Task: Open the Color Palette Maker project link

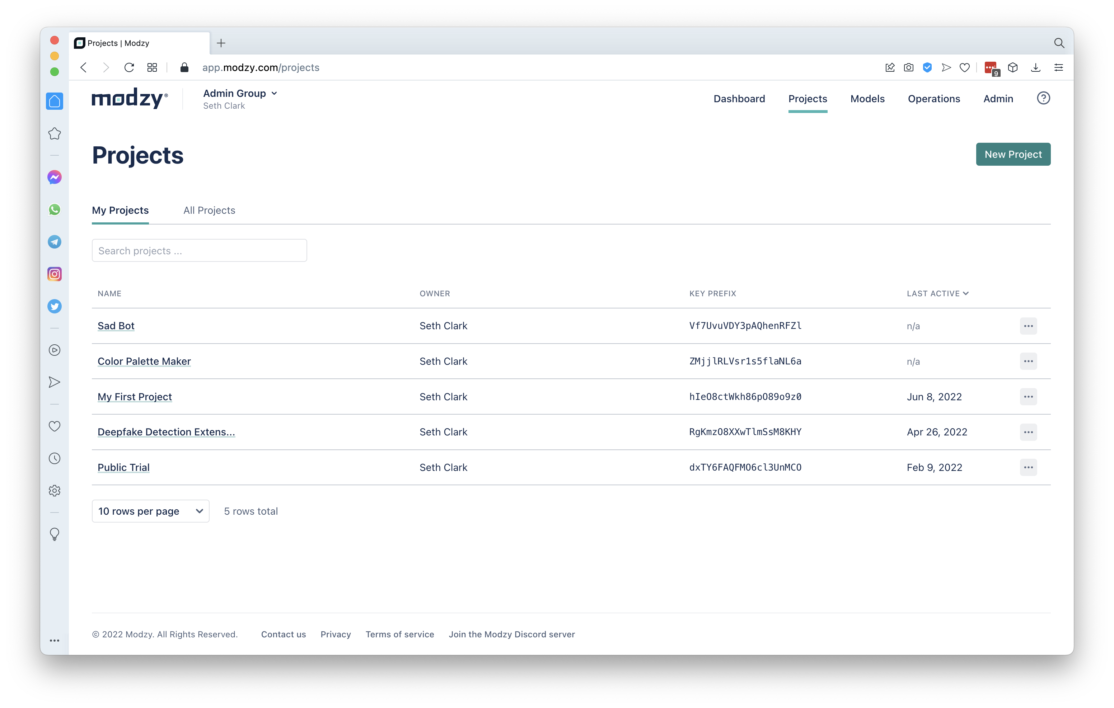Action: point(144,361)
